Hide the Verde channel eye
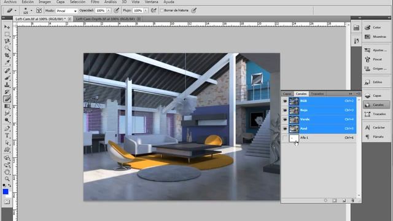The height and width of the screenshot is (221, 393). tap(285, 120)
